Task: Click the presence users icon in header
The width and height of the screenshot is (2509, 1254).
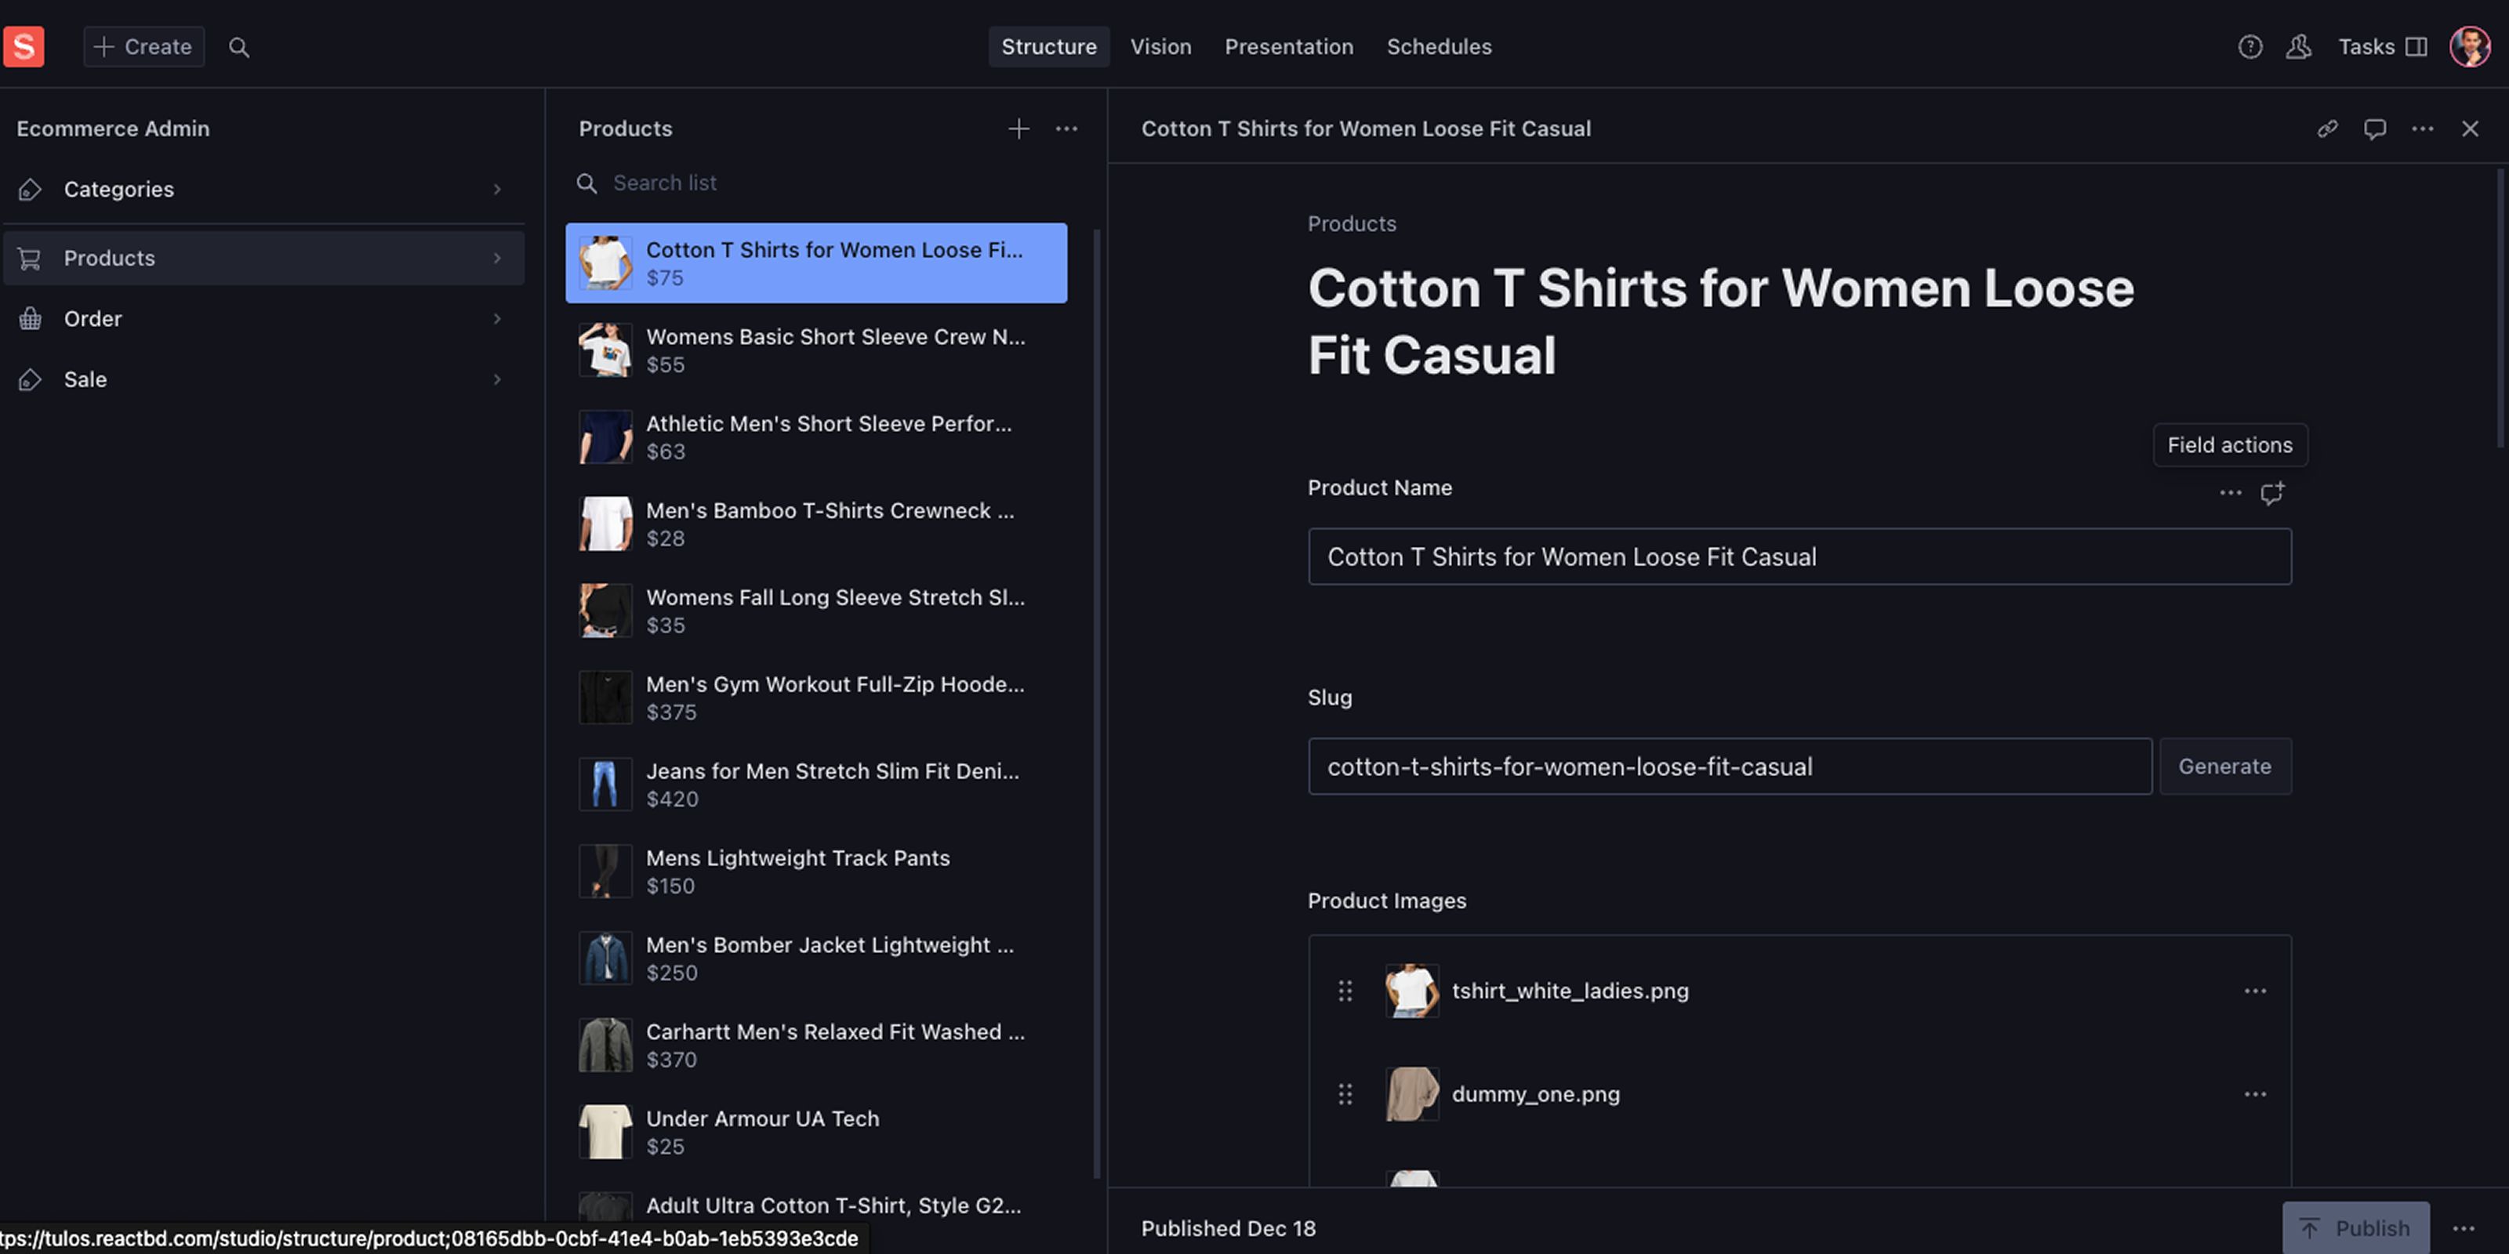Action: point(2299,47)
